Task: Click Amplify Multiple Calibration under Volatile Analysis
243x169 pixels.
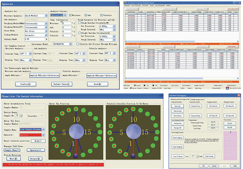Action: [x=102, y=75]
